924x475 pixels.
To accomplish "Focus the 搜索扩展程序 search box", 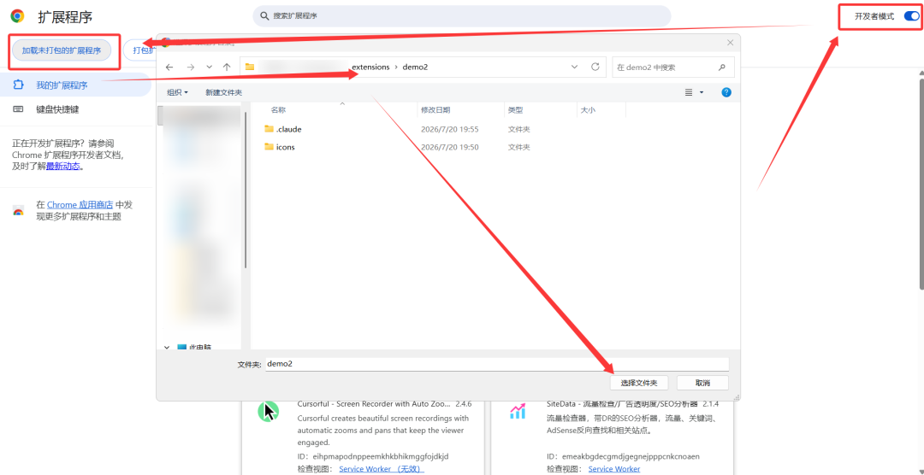I will [x=461, y=16].
